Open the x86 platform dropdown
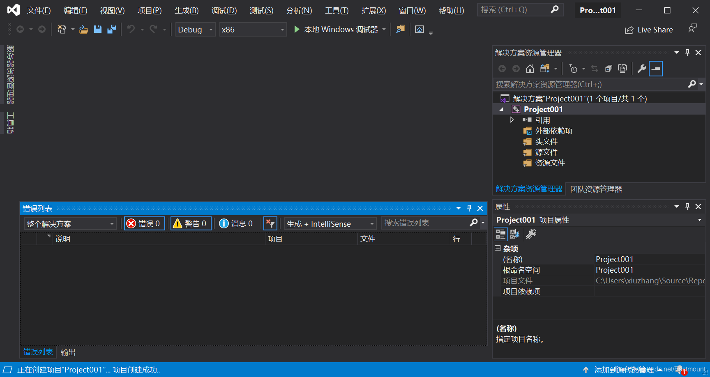This screenshot has height=377, width=710. point(253,30)
